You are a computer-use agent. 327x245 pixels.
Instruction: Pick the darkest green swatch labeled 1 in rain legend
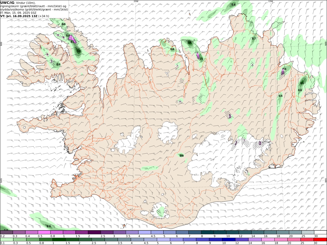59,240
